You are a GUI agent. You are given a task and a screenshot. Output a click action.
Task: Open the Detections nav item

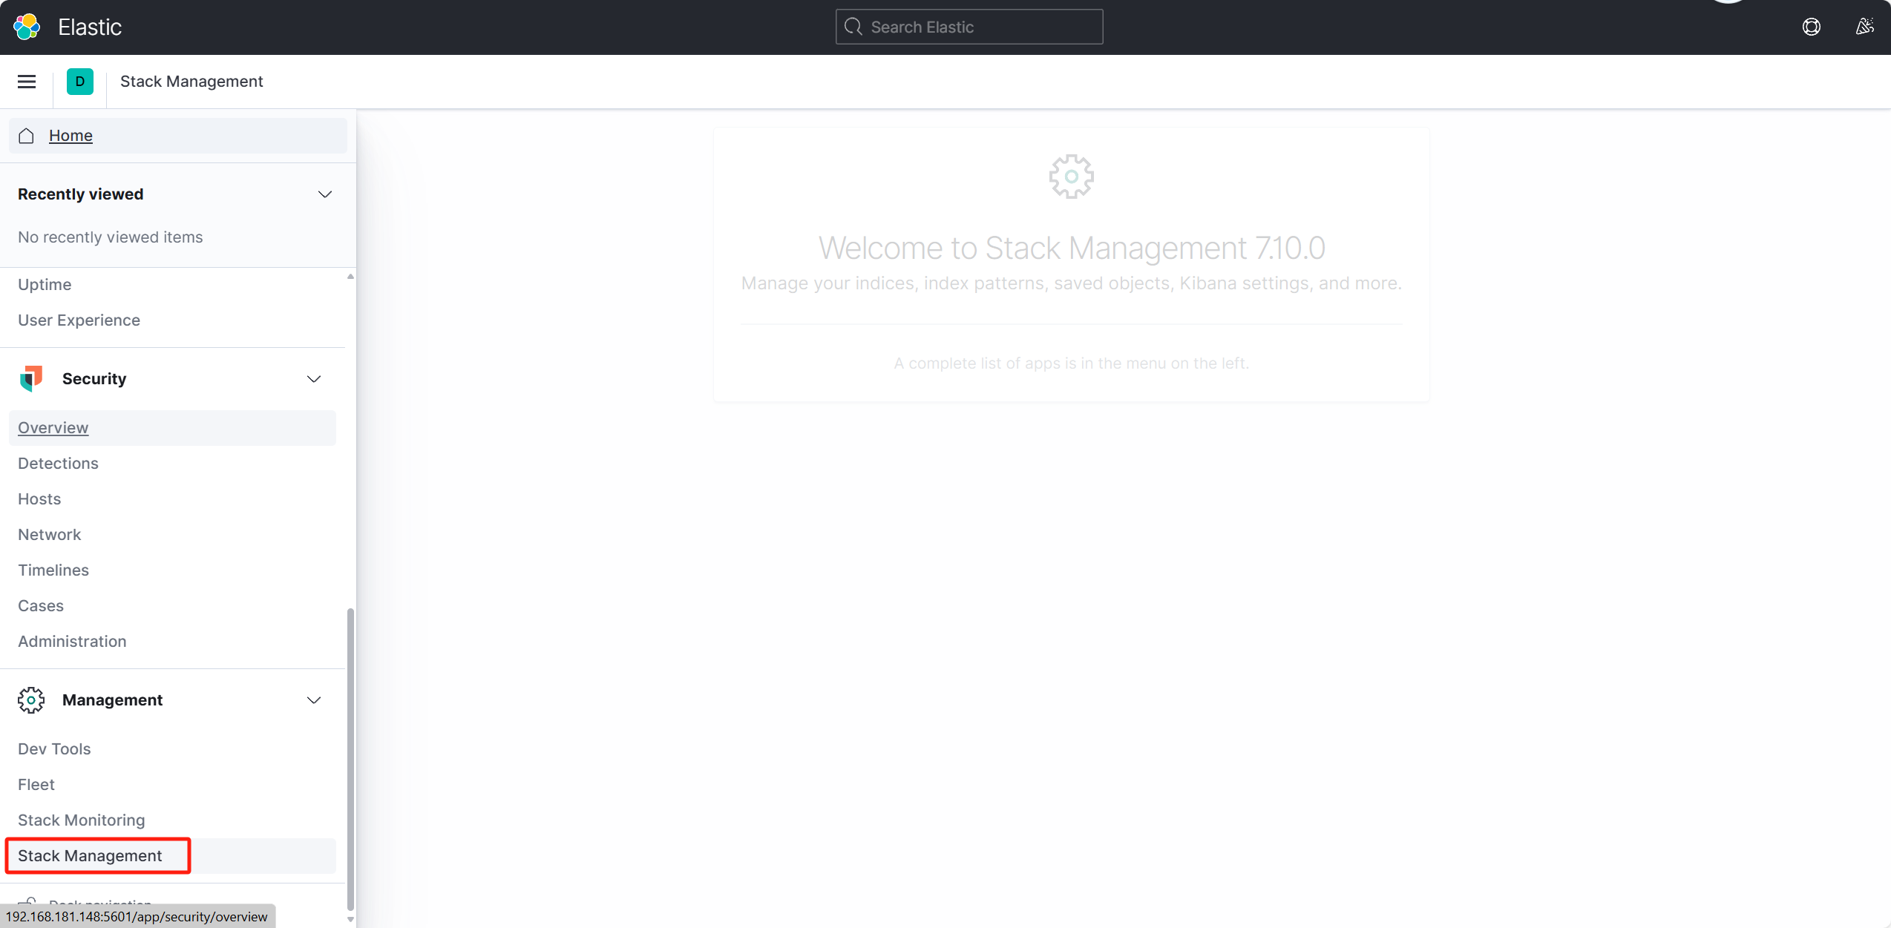pos(58,463)
